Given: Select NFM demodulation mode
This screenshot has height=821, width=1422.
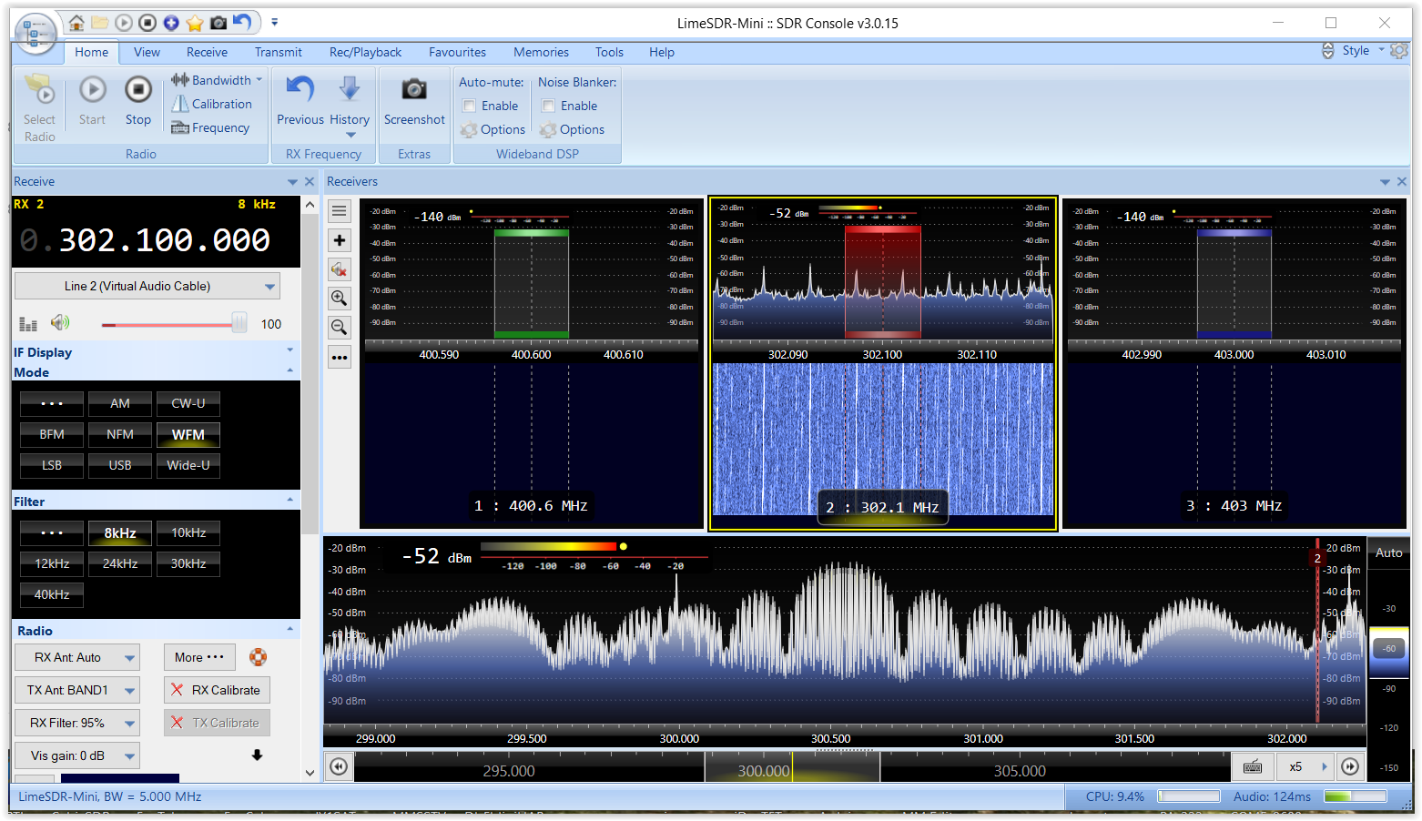Looking at the screenshot, I should coord(120,434).
